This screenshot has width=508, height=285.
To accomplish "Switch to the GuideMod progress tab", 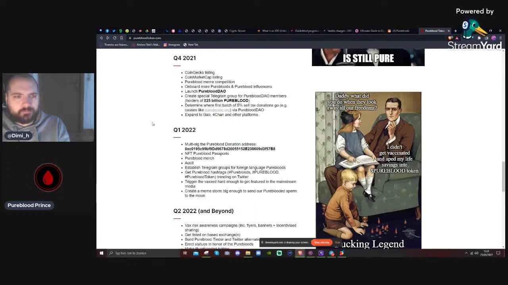I will (305, 31).
